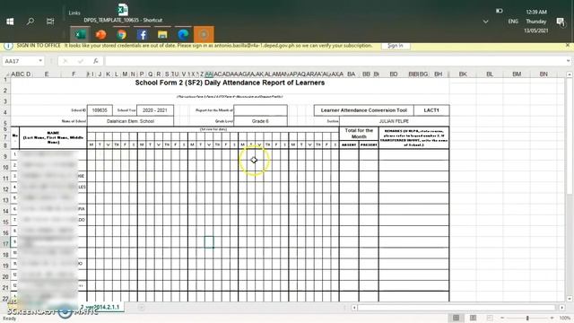Open the notification center icon
This screenshot has width=574, height=323.
coord(561,22)
